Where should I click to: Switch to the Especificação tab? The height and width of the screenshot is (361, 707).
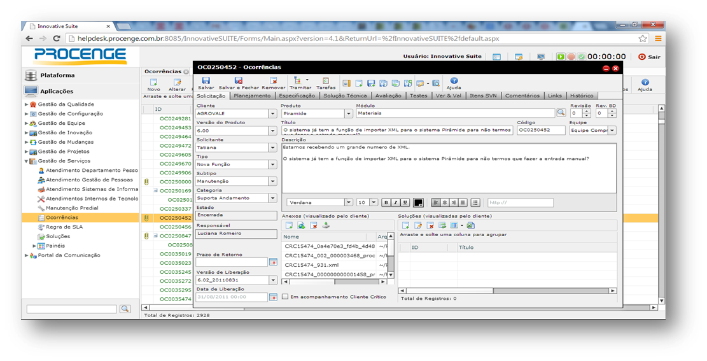click(297, 96)
